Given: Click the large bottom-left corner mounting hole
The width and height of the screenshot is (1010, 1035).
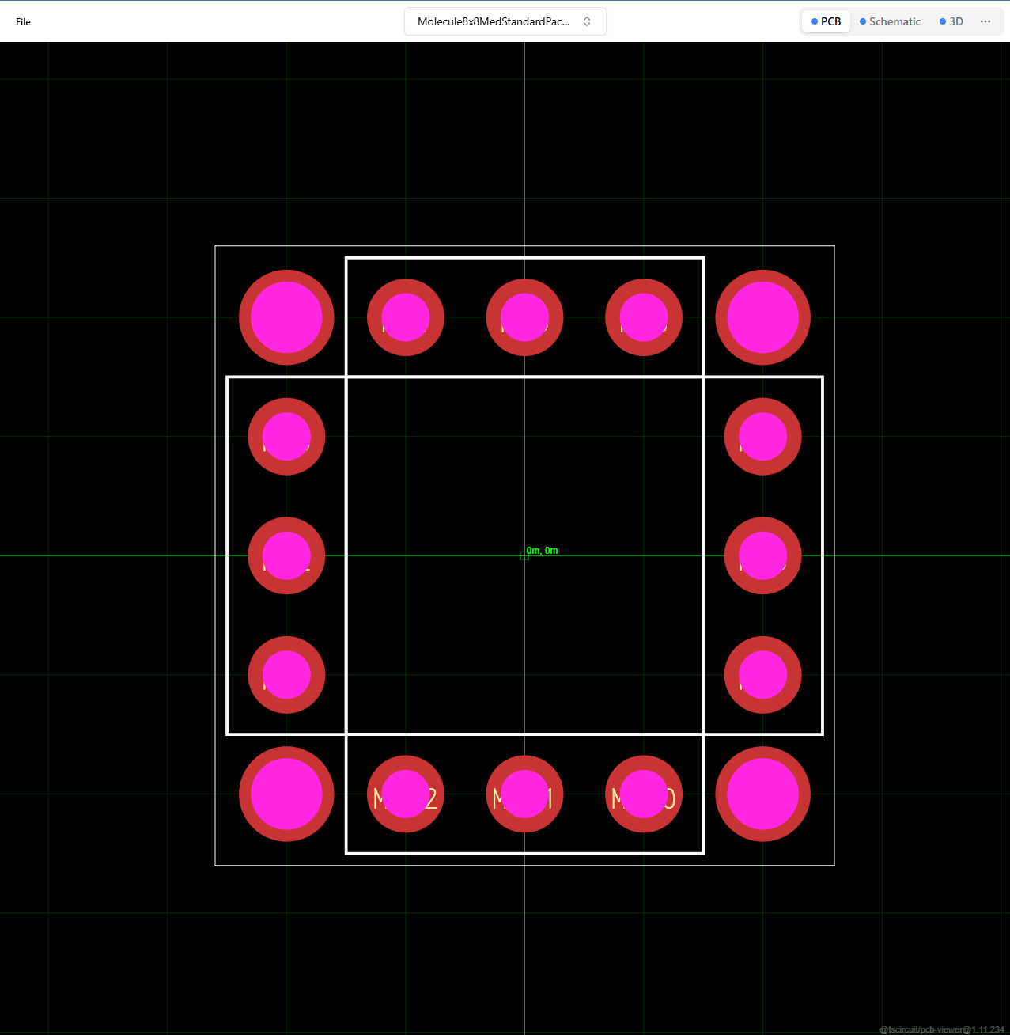Looking at the screenshot, I should 286,794.
